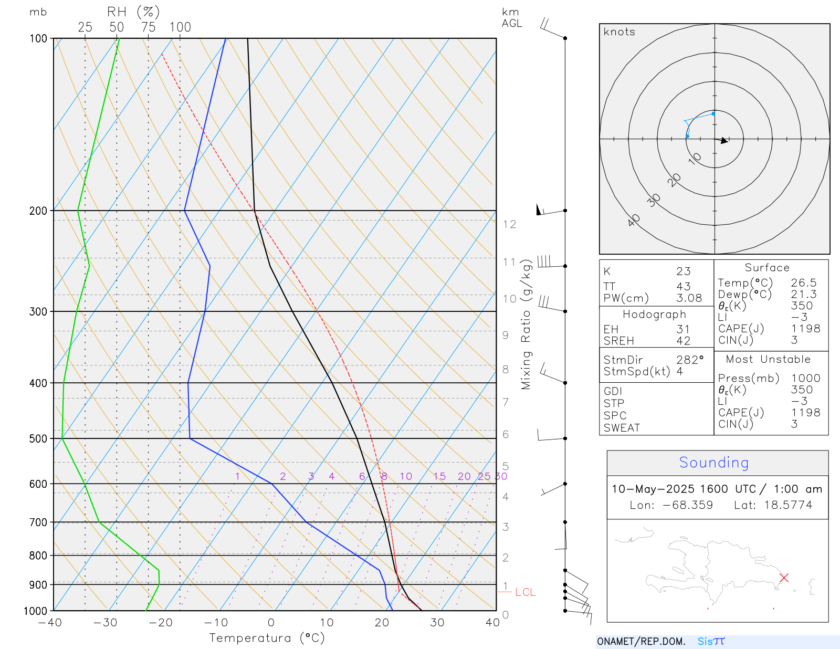Click the red "LCL" label
This screenshot has width=840, height=649.
525,592
